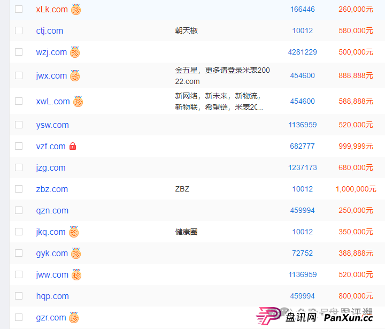Click the medal badge beside gzr.com
This screenshot has width=385, height=329.
pos(74,318)
